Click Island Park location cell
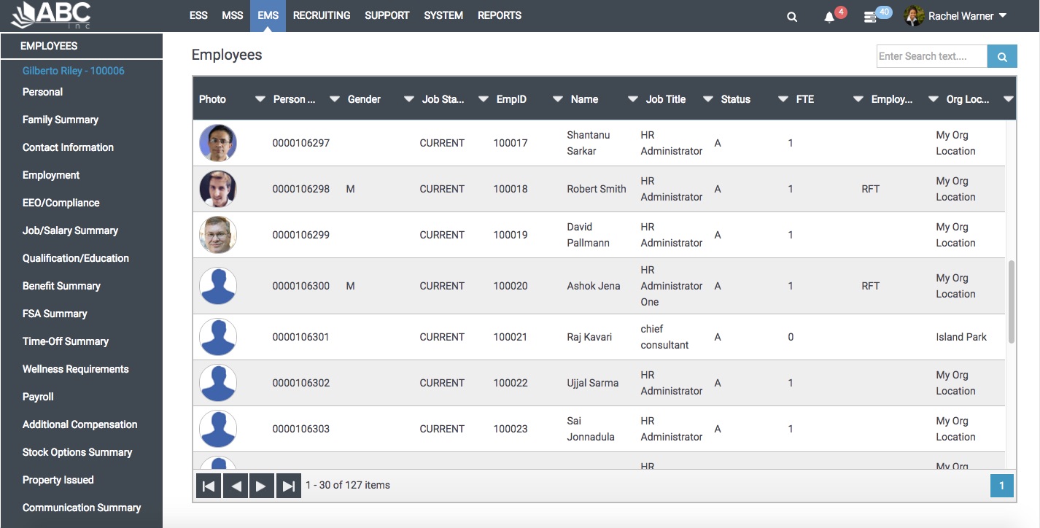This screenshot has height=528, width=1040. click(961, 337)
